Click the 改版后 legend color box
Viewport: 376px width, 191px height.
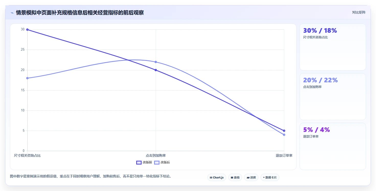click(157, 162)
